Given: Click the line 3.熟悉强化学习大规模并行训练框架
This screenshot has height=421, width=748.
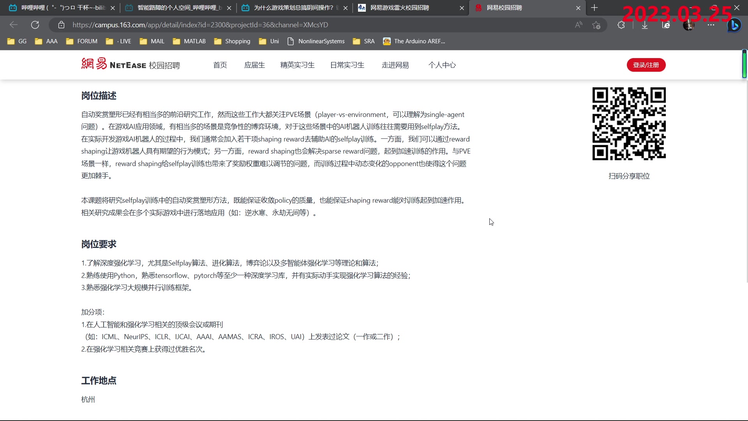Looking at the screenshot, I should pyautogui.click(x=137, y=288).
